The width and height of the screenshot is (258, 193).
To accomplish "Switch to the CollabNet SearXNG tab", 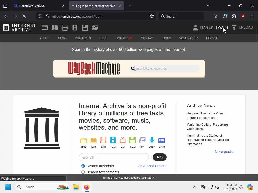I will point(39,6).
